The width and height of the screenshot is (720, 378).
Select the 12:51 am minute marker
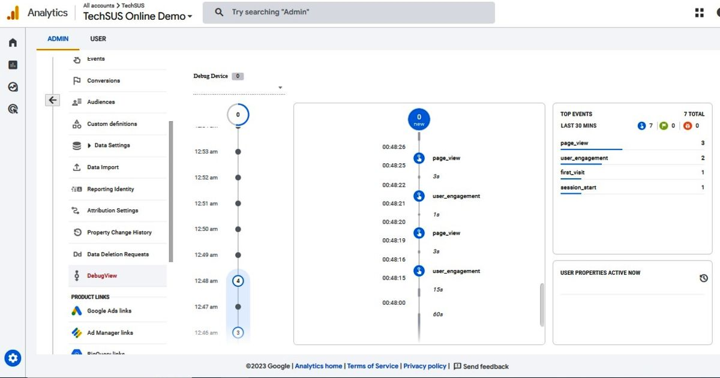coord(238,203)
